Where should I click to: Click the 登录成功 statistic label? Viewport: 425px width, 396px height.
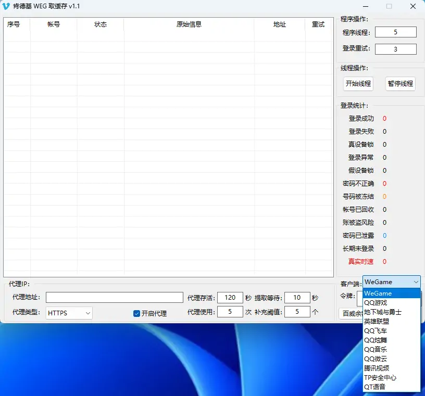click(x=361, y=119)
